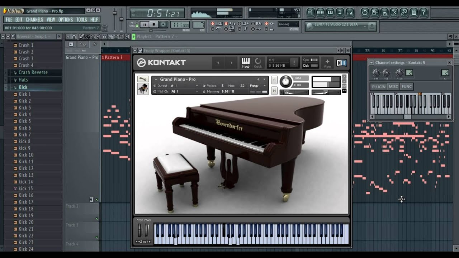Open the snap (none) dropdown
459x258 pixels.
pyautogui.click(x=288, y=24)
